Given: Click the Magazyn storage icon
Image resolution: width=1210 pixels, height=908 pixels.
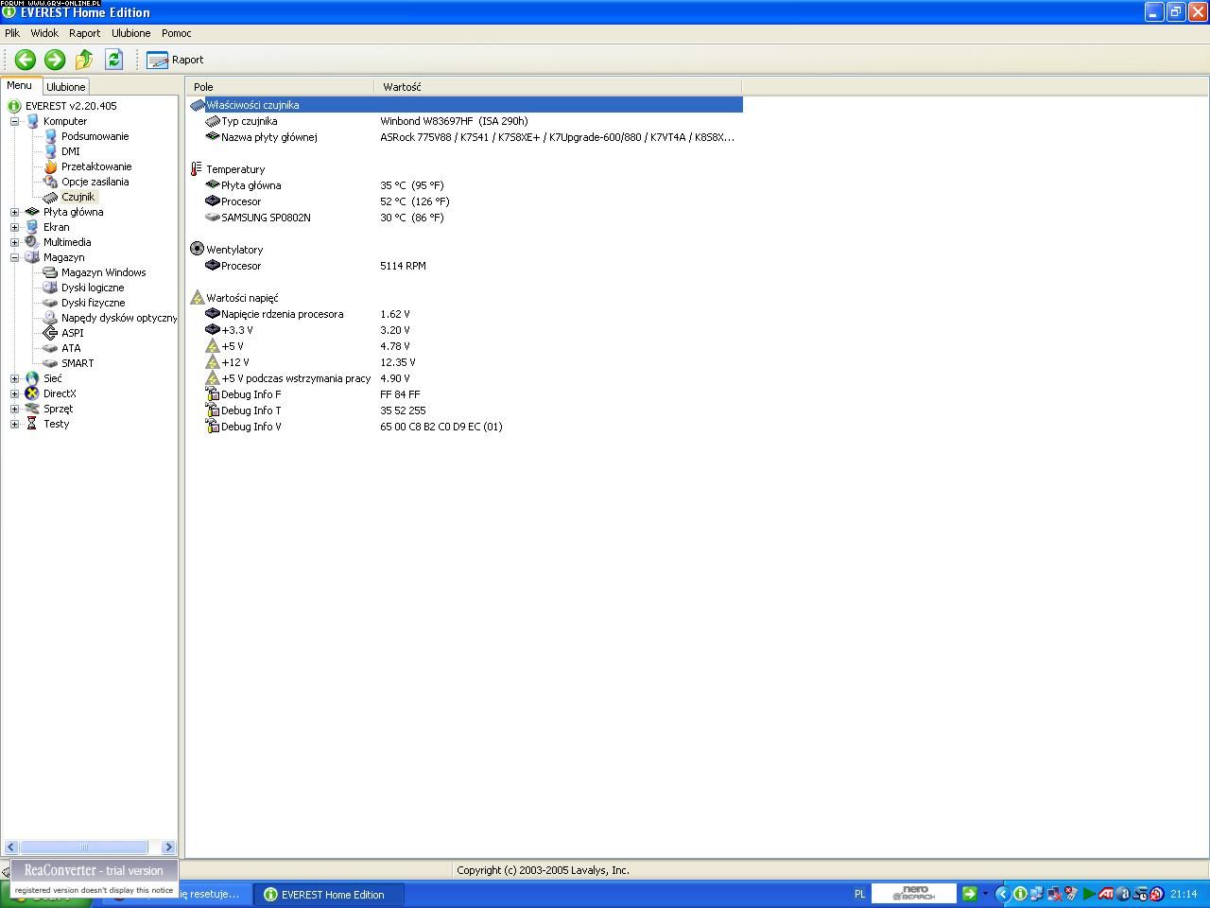Looking at the screenshot, I should (32, 257).
